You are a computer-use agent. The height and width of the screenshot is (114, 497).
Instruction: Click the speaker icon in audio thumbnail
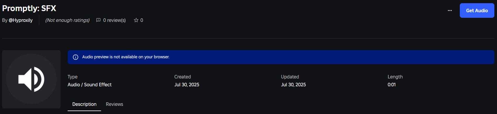(31, 79)
